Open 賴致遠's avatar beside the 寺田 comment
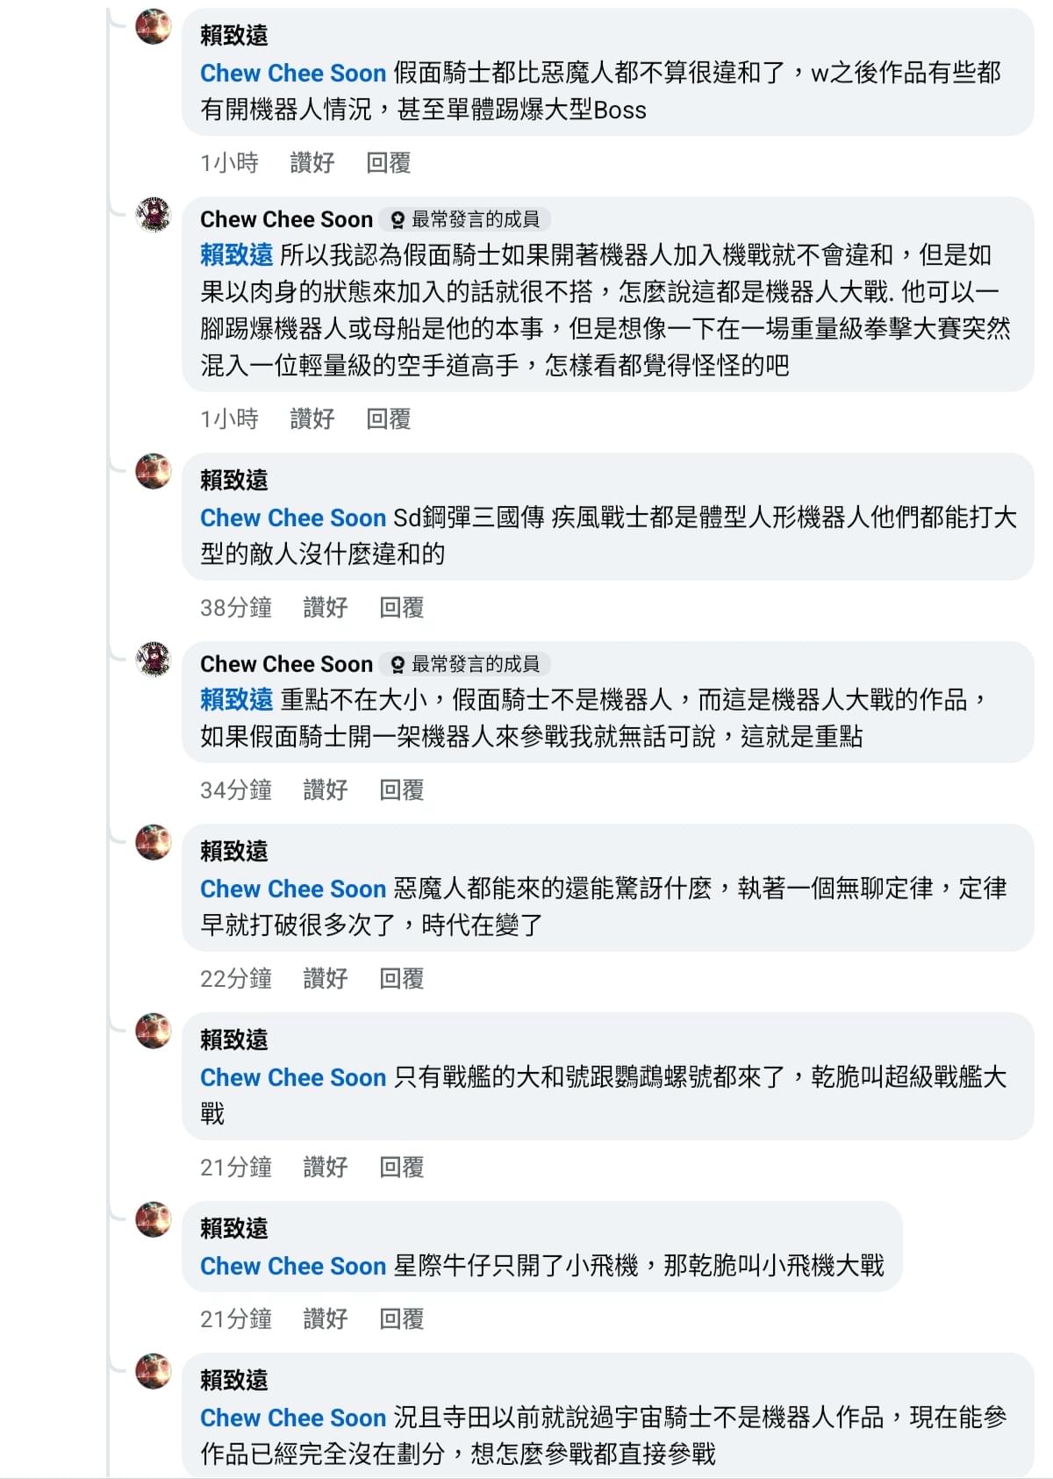 click(154, 1372)
